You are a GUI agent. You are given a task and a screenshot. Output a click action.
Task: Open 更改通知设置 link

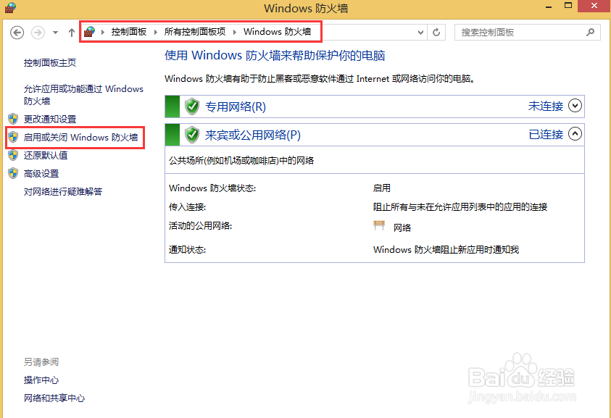pyautogui.click(x=50, y=120)
